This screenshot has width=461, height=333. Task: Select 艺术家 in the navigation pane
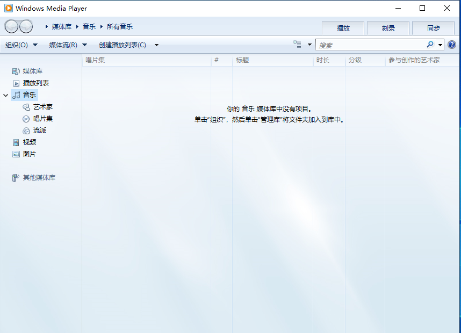coord(42,107)
